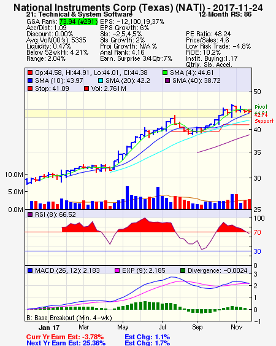Click the 'Vol: 2.761M' legend text
276x346 pixels.
tap(109, 88)
